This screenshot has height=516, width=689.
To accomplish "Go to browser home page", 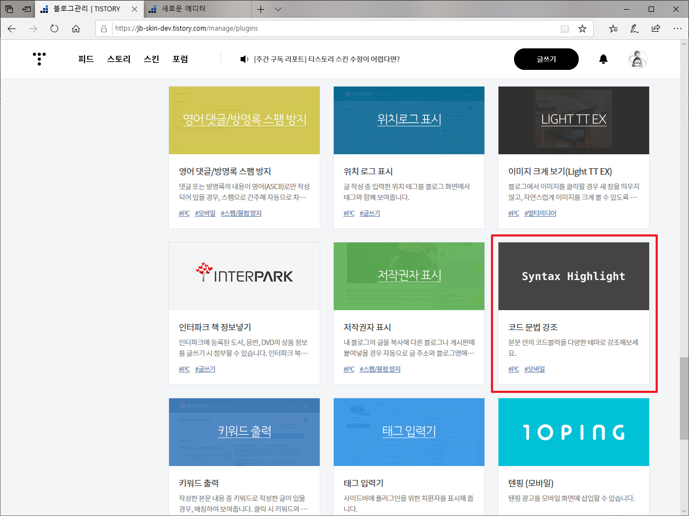I will (76, 28).
